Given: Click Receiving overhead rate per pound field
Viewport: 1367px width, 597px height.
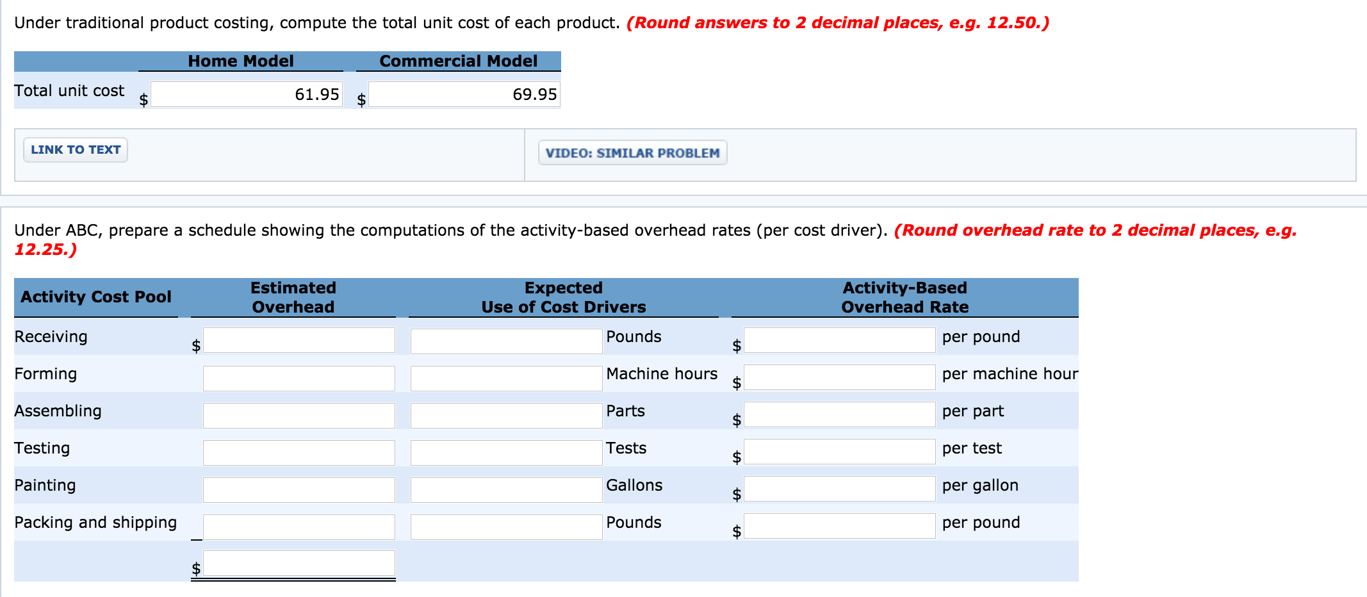Looking at the screenshot, I should 839,340.
